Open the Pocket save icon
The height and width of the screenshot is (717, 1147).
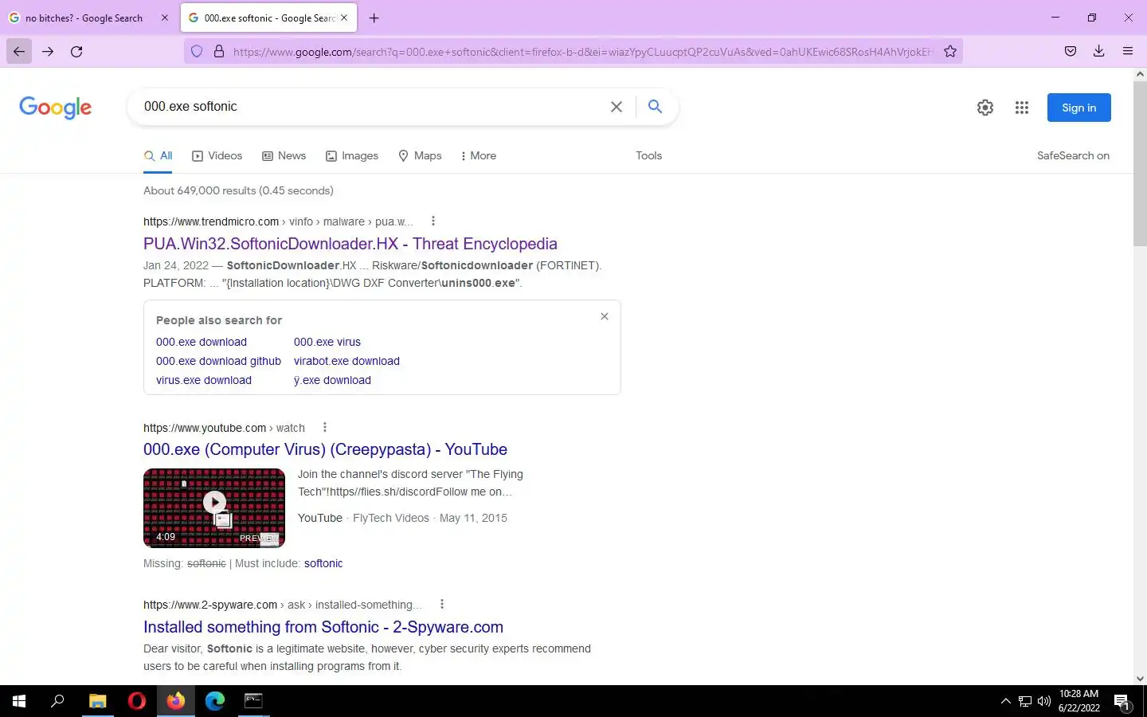(x=1071, y=52)
